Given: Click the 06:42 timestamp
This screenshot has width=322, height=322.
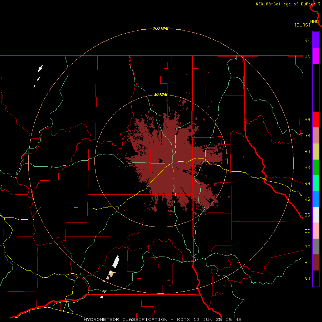Looking at the screenshot, I should 233,319.
